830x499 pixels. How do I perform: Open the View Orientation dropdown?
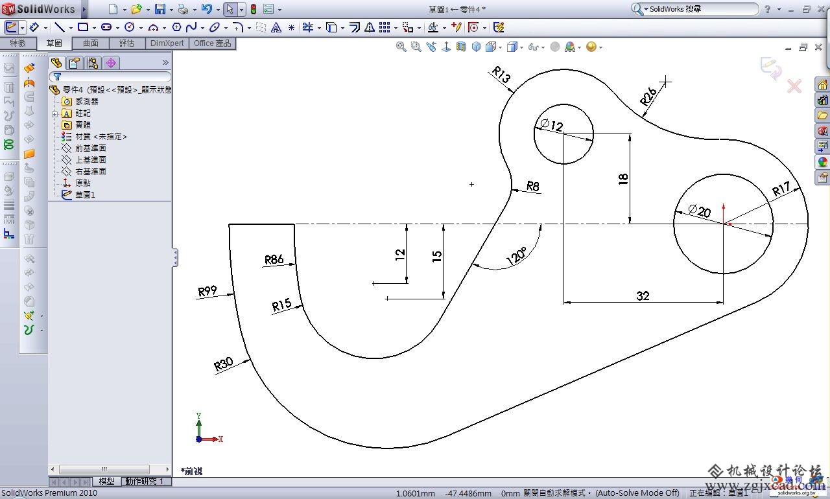499,47
